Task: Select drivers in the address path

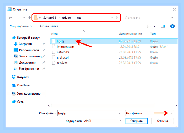Action: coord(67,18)
